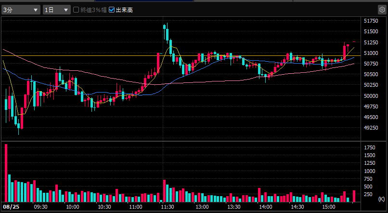Open the chart settings gear icon
388x213 pixels.
(382, 10)
